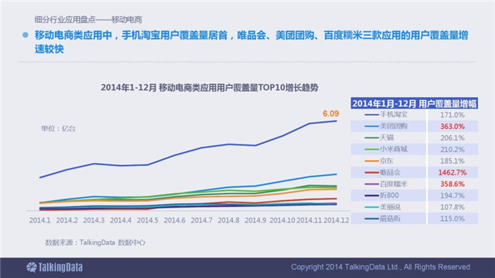Click the 1462.7% growth value
Image resolution: width=495 pixels, height=278 pixels.
coord(452,172)
